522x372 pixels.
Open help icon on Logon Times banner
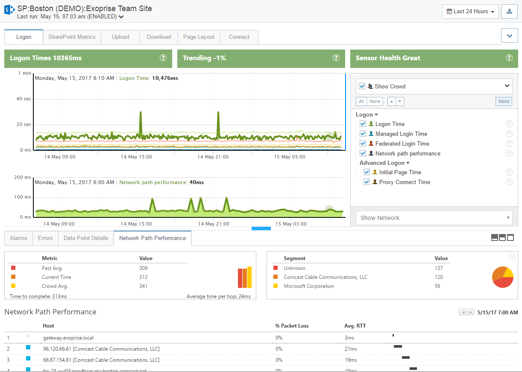click(163, 58)
